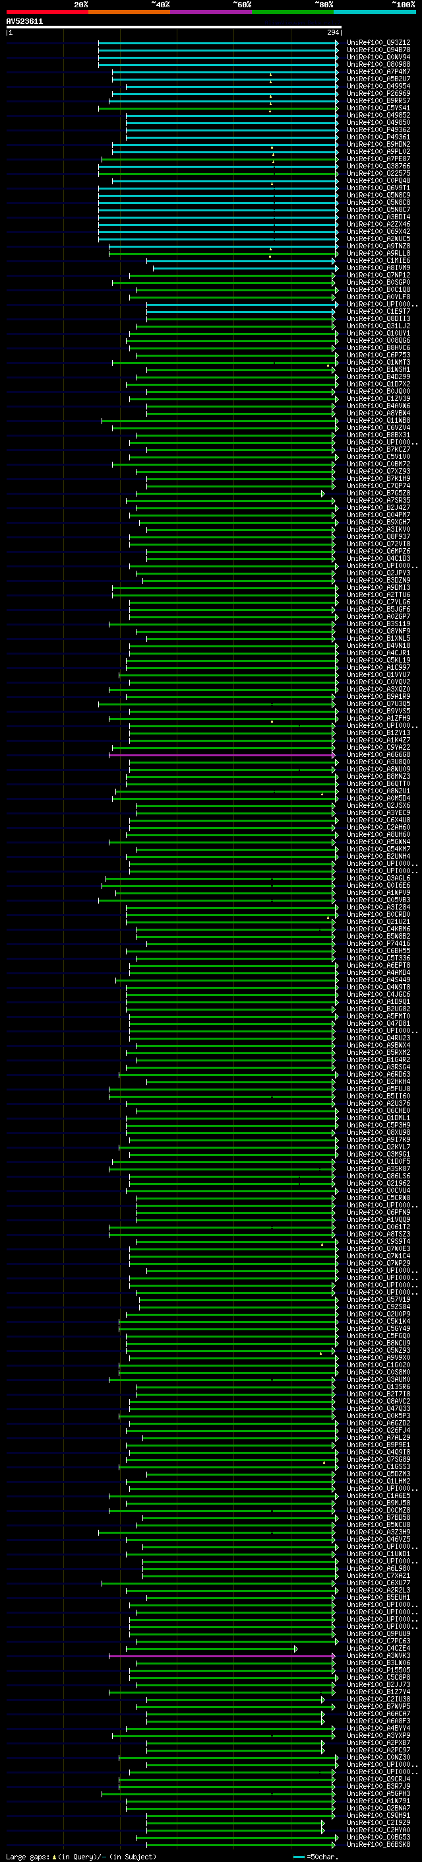
Task: Click the UniRef100_P26969 entry
Action: (x=378, y=93)
